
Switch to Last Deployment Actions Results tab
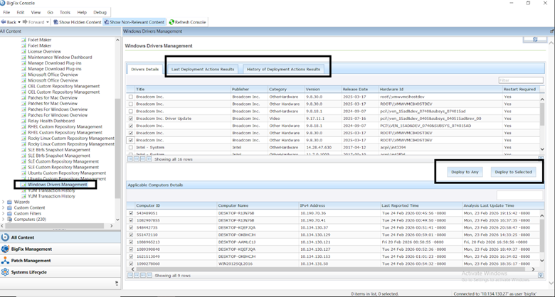click(203, 69)
